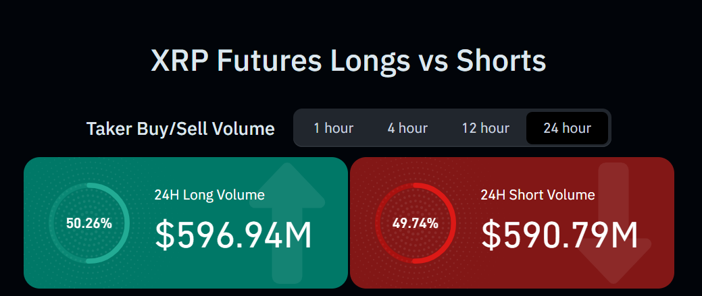Open the 24H Long Volume card

click(186, 223)
